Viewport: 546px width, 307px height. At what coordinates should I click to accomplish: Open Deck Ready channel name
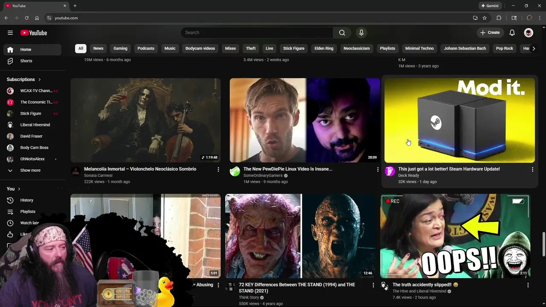coord(409,176)
